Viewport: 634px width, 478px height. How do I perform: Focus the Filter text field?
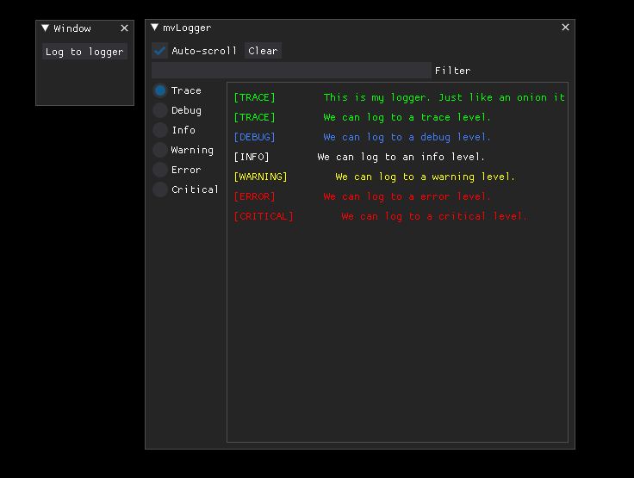291,71
